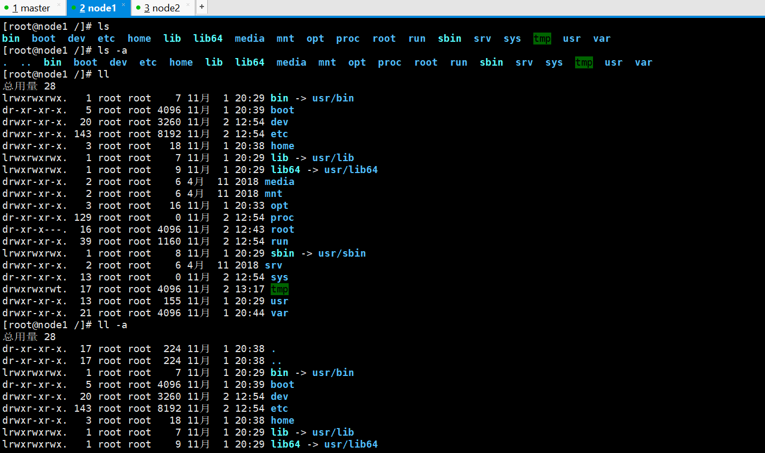
Task: Add a new session with the plus button
Action: click(x=202, y=7)
